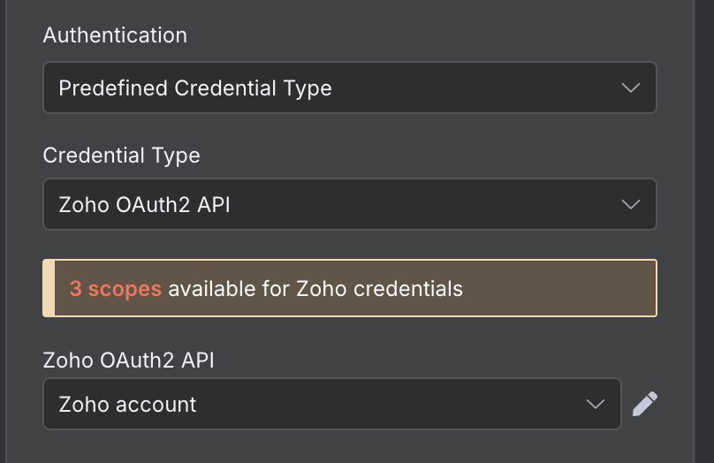
Task: Click the panel divider on the right edge
Action: click(x=694, y=231)
